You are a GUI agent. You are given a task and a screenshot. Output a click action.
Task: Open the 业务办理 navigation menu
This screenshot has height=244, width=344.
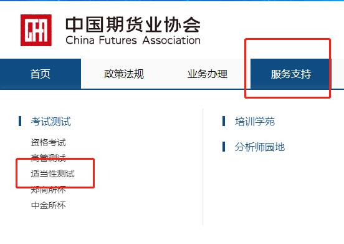[x=208, y=74]
